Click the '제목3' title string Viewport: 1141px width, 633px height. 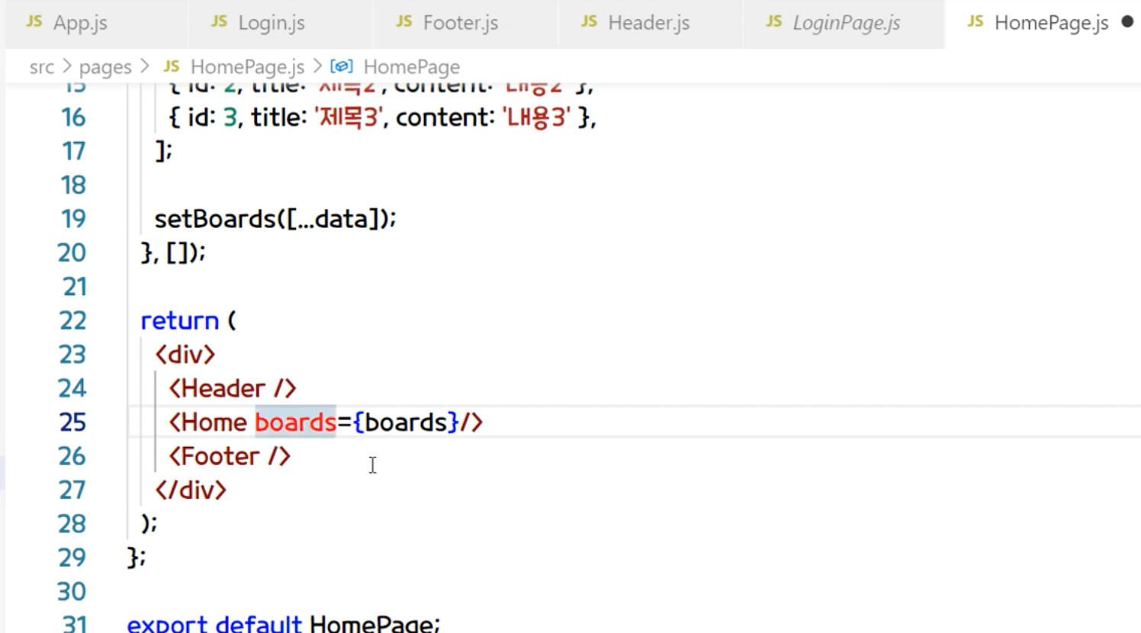349,117
